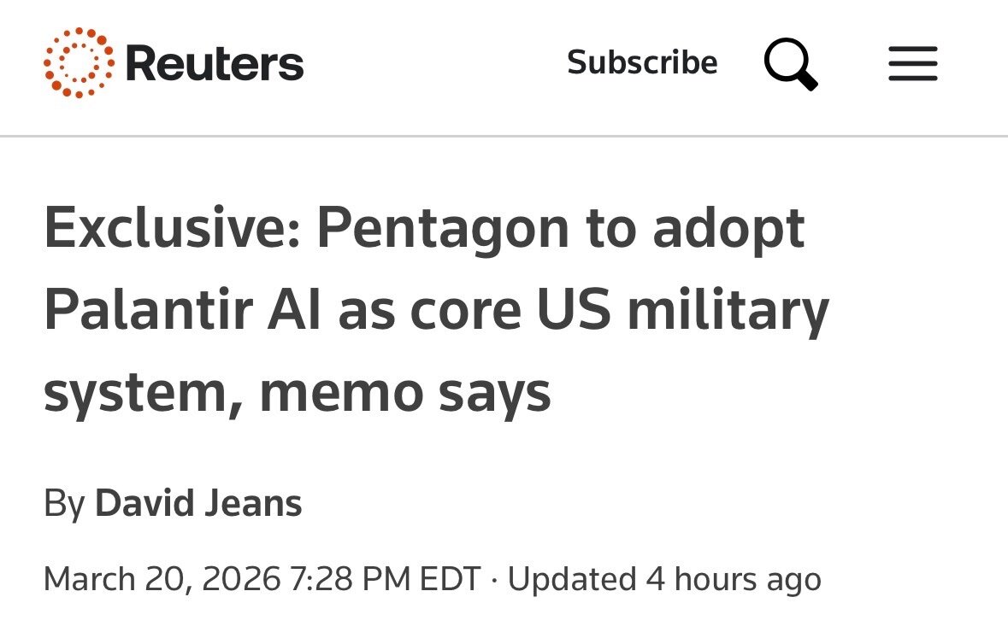Click the "By" byline label

[64, 503]
